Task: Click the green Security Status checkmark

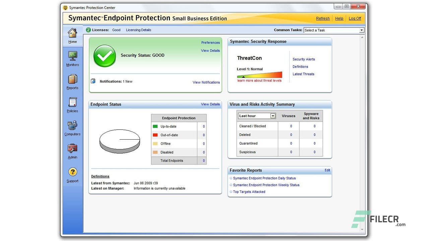Action: pyautogui.click(x=105, y=56)
